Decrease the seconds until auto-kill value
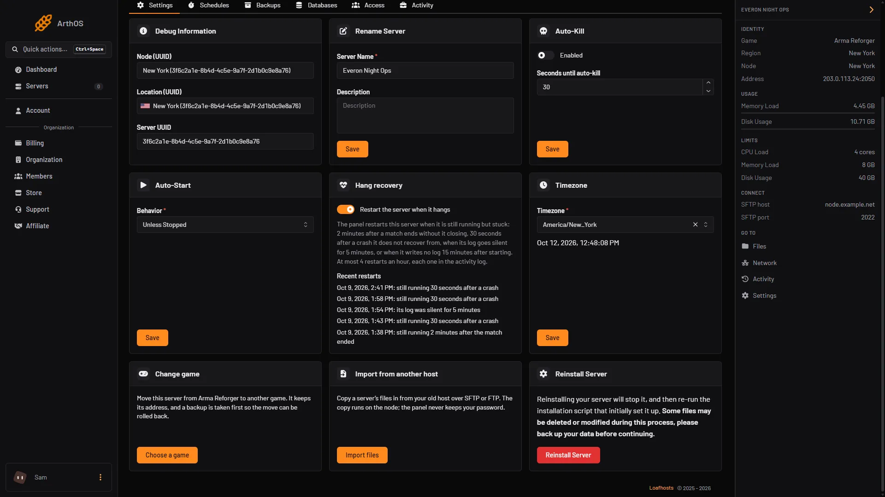The width and height of the screenshot is (885, 497). pyautogui.click(x=708, y=91)
